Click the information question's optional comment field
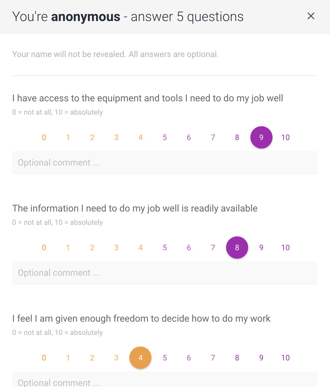Viewport: 330px width, 387px height. (164, 273)
